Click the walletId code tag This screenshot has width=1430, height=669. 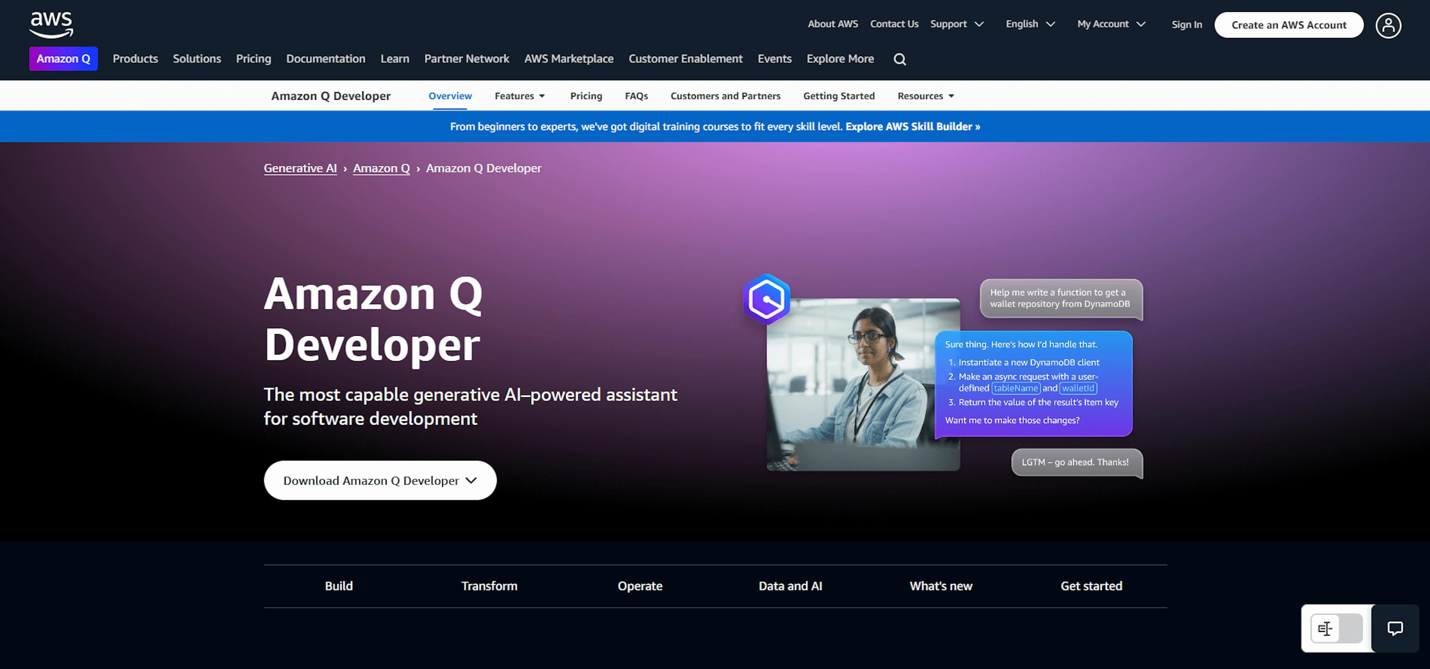1077,389
